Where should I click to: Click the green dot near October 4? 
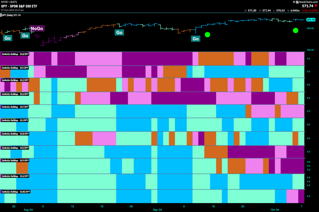click(295, 31)
